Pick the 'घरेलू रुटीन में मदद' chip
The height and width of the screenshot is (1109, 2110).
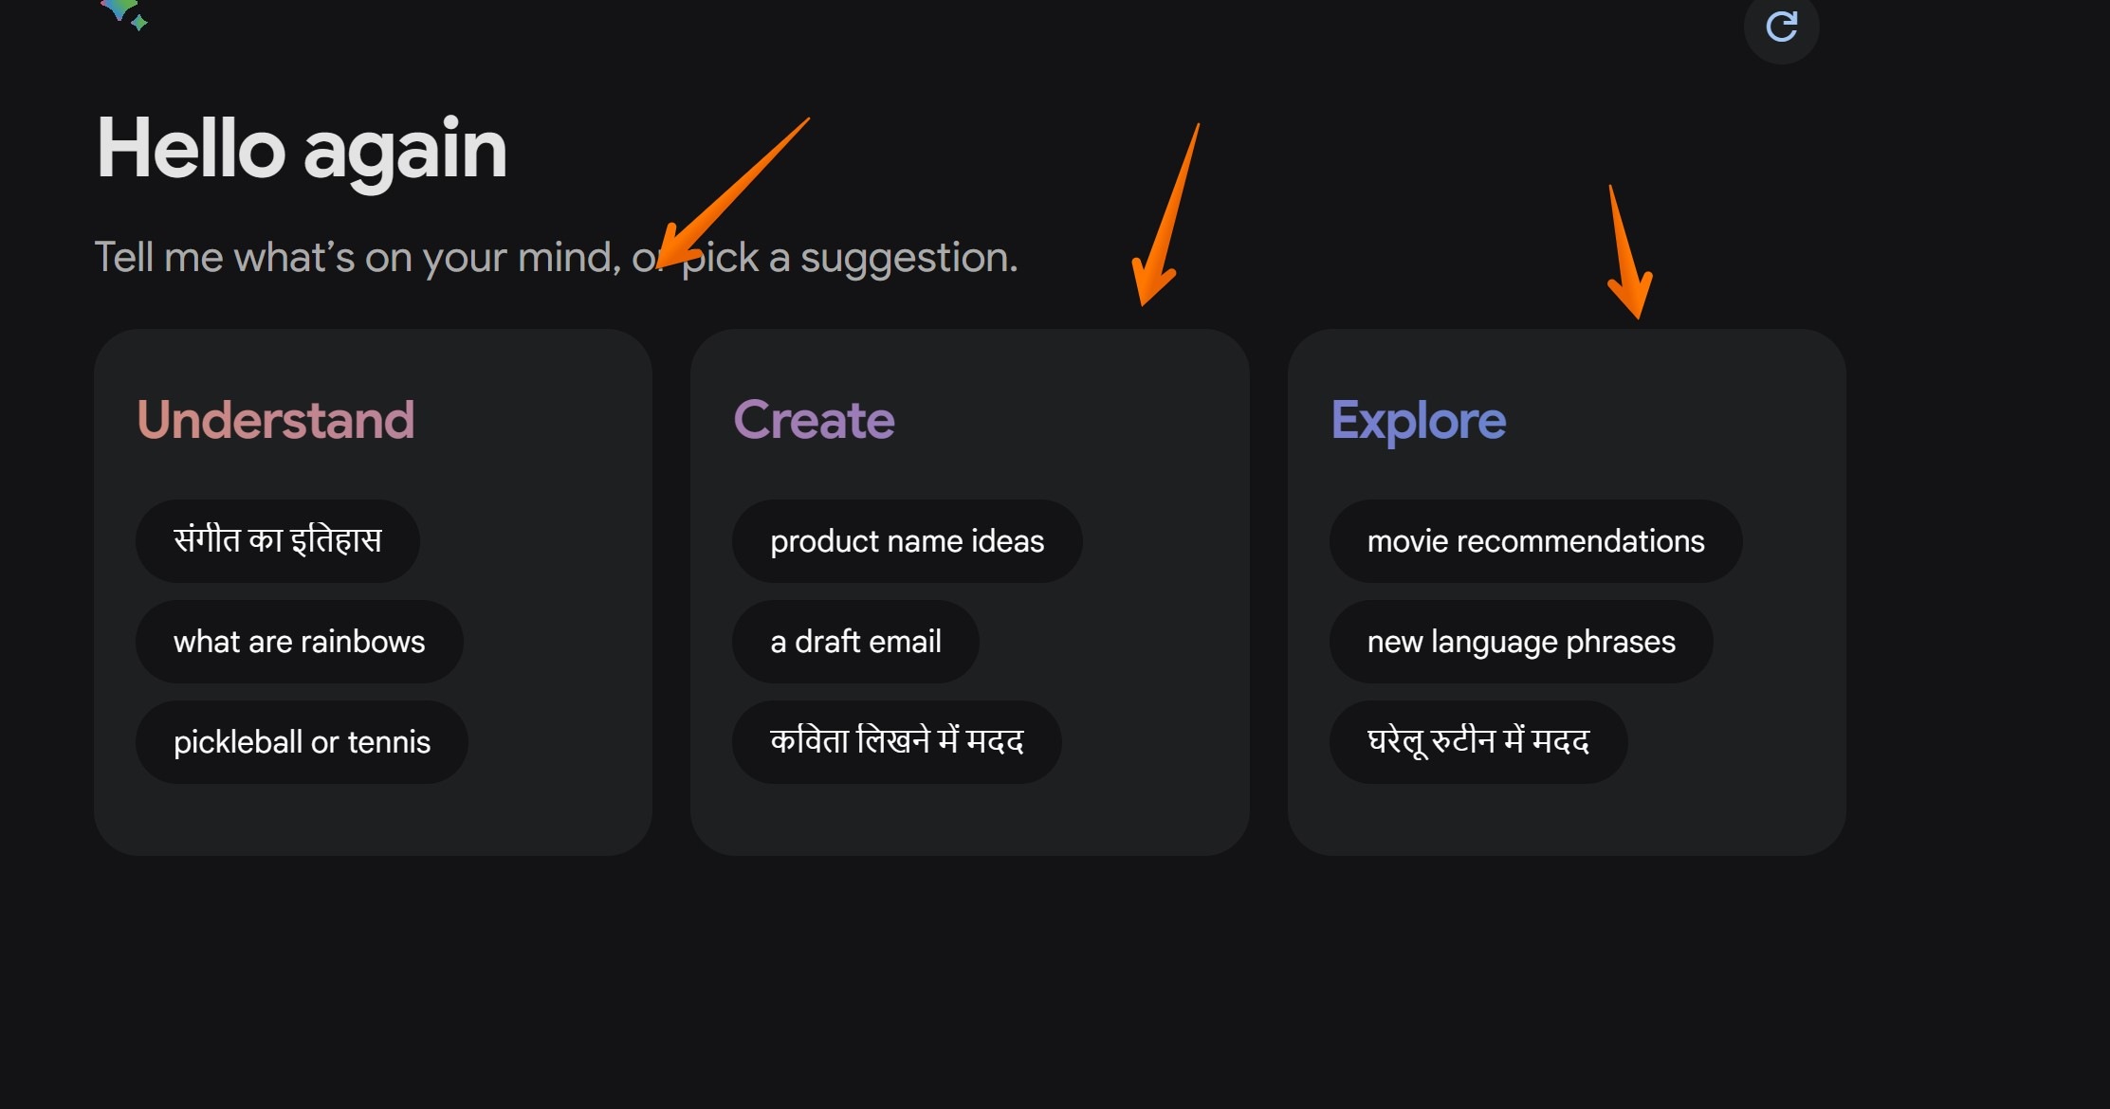point(1477,742)
